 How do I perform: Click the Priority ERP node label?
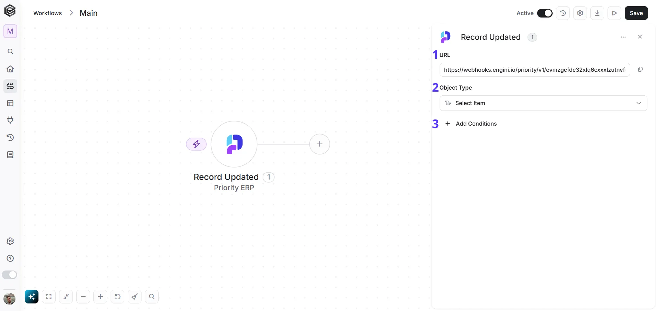[234, 188]
